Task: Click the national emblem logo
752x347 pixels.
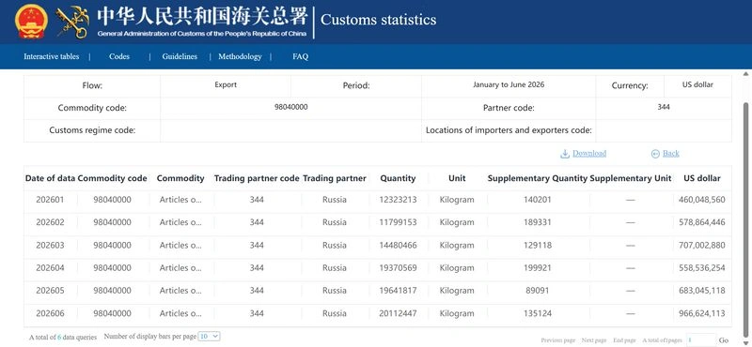Action: [31, 21]
